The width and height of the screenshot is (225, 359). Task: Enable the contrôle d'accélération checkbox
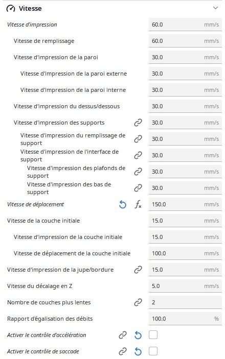[x=153, y=335]
